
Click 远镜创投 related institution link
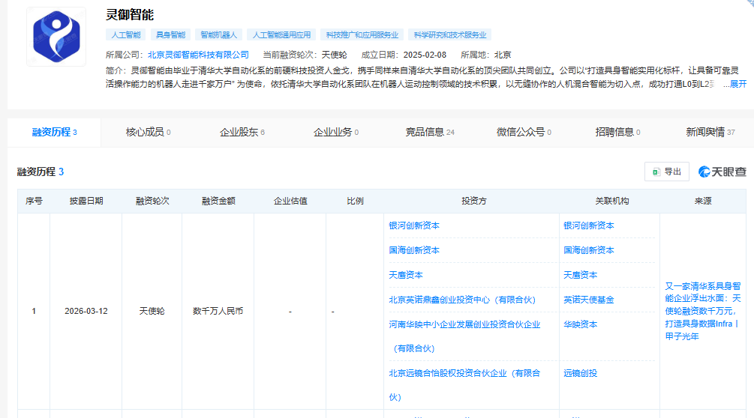tap(580, 373)
